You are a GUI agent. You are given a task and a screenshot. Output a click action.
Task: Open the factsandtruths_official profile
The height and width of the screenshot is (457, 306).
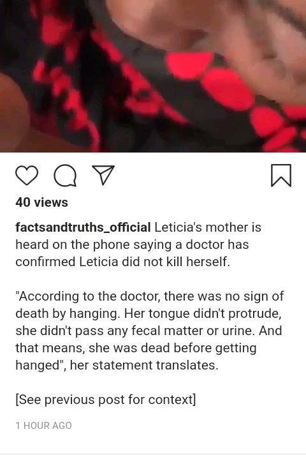(83, 227)
